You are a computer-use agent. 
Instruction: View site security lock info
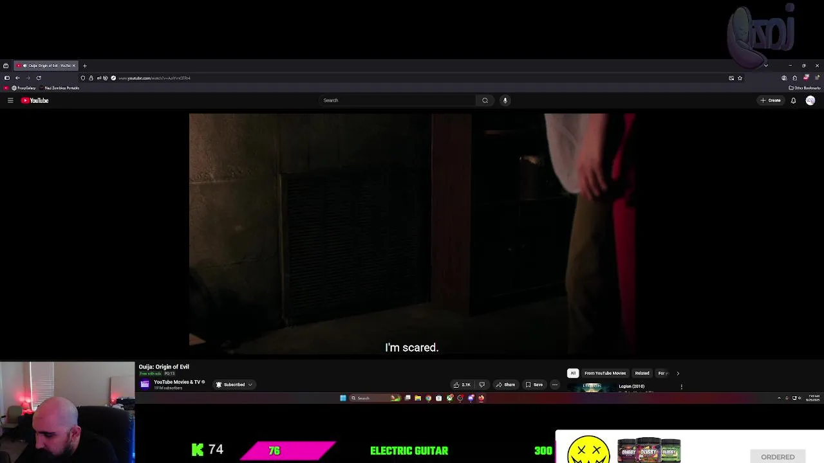(91, 78)
